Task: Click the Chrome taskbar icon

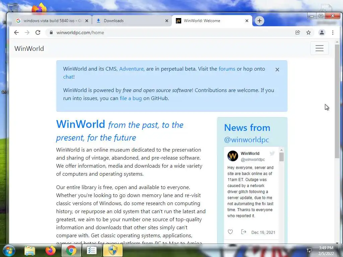Action: [x=71, y=250]
